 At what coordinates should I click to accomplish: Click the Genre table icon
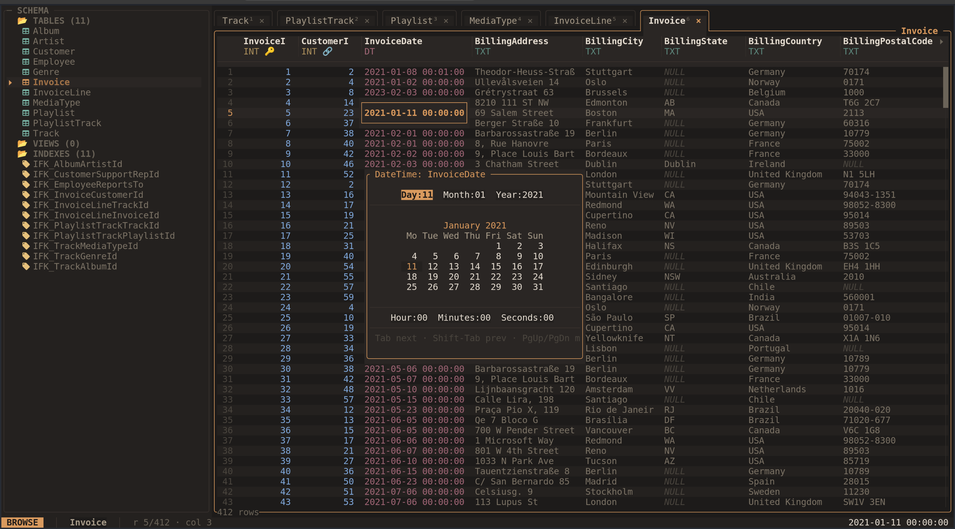(x=26, y=72)
